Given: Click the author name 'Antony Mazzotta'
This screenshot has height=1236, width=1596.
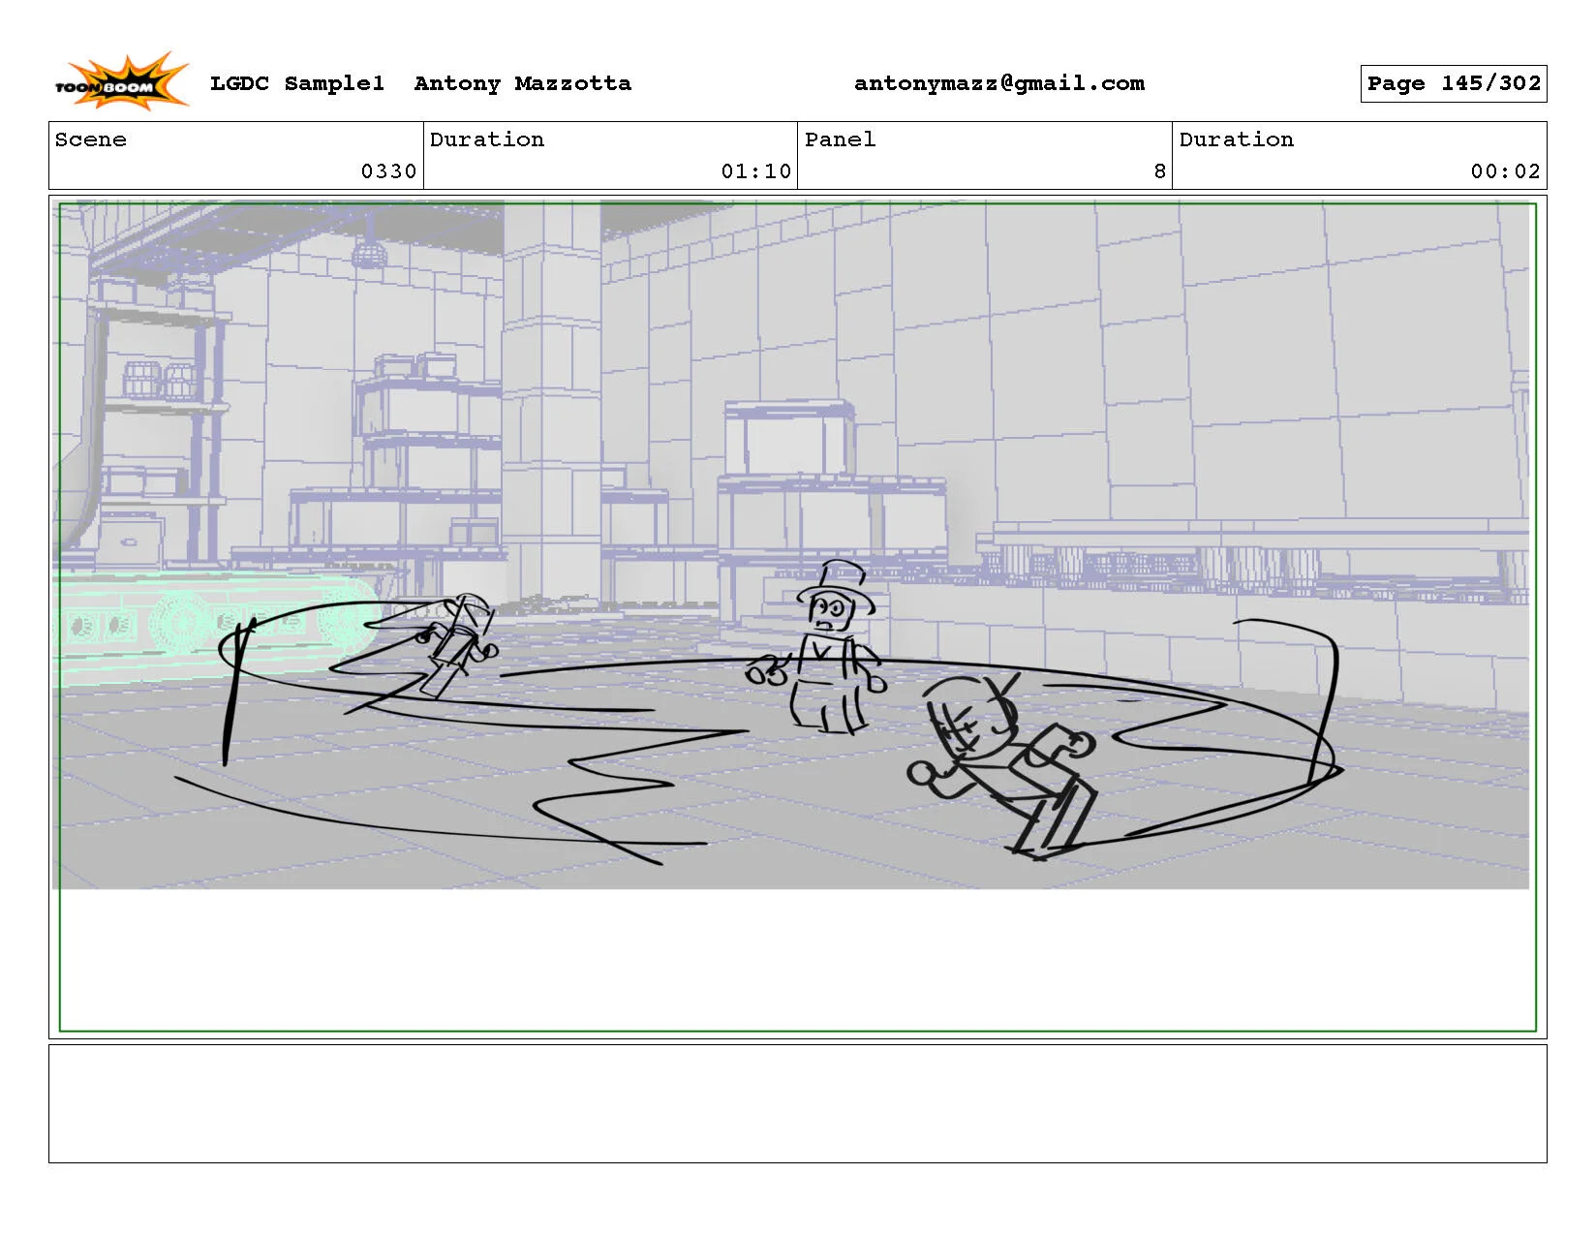Looking at the screenshot, I should pyautogui.click(x=523, y=83).
